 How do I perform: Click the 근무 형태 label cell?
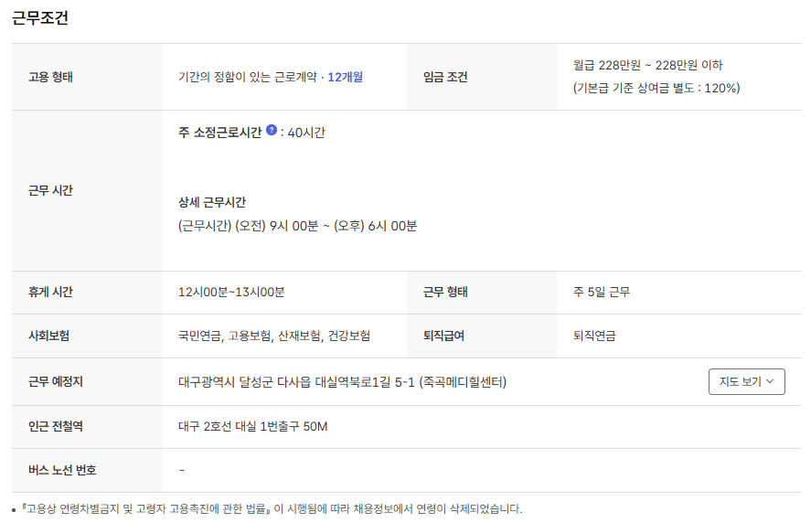click(482, 293)
